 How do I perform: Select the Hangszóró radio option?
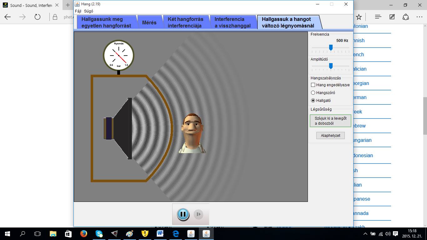[313, 93]
